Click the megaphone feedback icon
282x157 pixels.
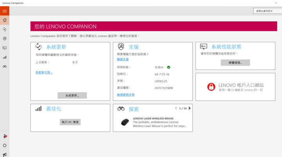click(x=5, y=154)
